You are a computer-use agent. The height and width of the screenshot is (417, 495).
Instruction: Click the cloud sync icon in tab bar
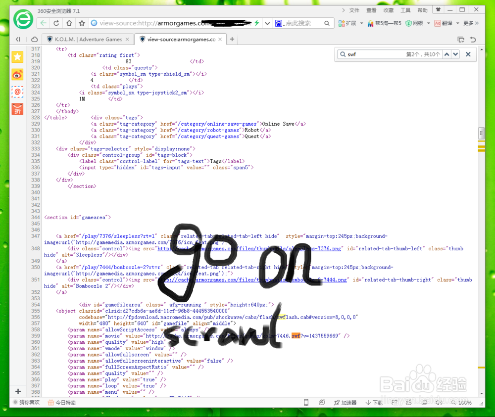coord(35,39)
